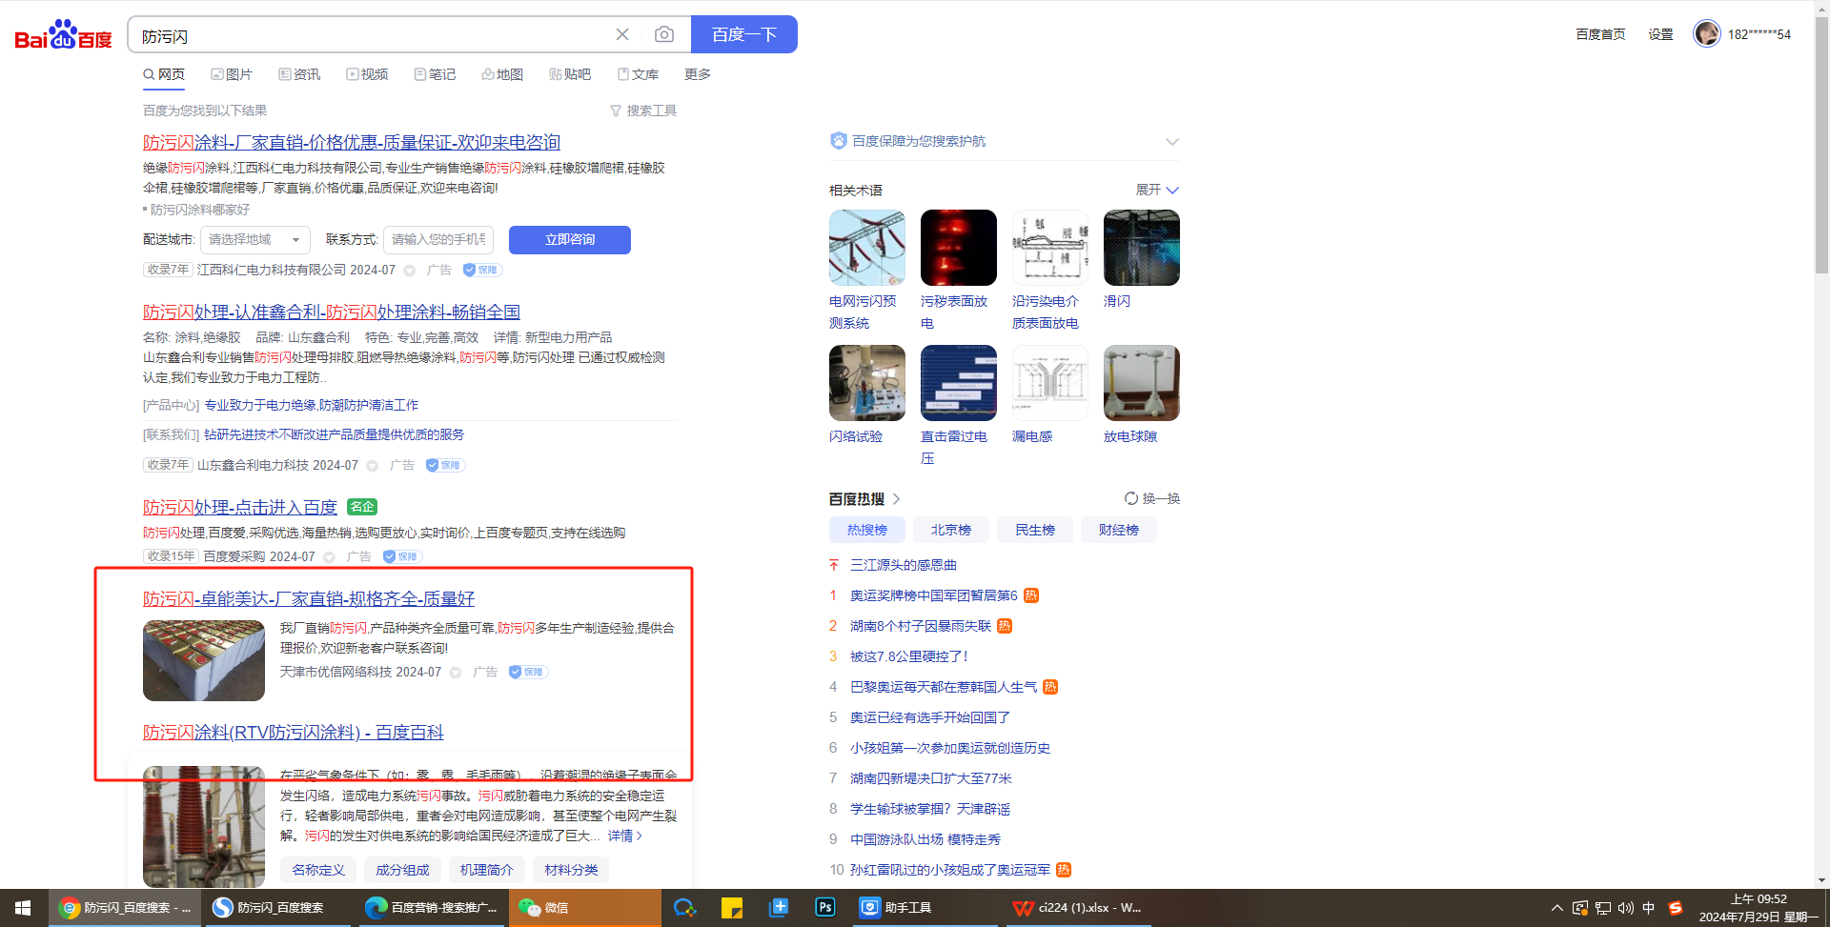Open the Sogou browser 防污闪 taskbar window
1830x927 pixels.
[x=278, y=908]
